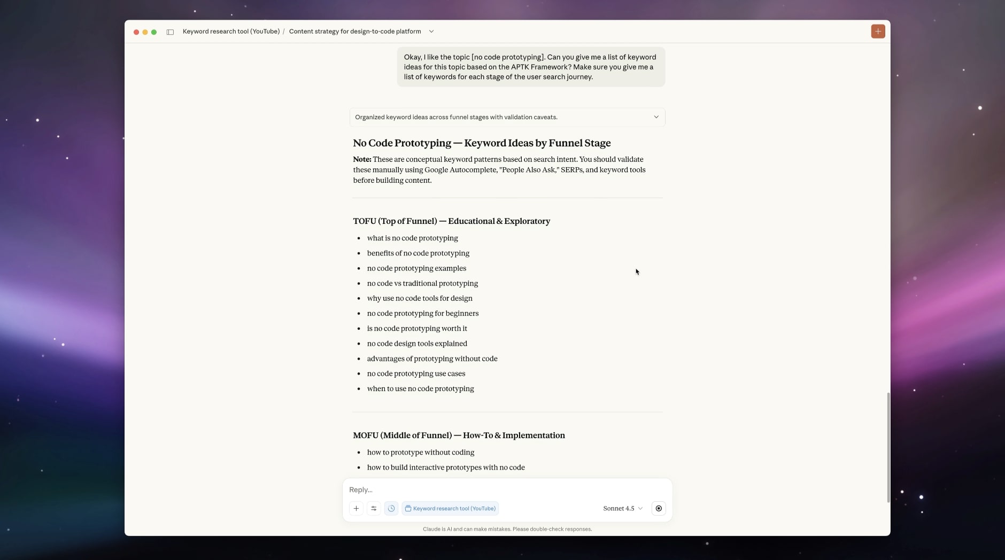
Task: Click 'Keyword research tool (YouTube)' in the breadcrumb
Action: coord(230,31)
